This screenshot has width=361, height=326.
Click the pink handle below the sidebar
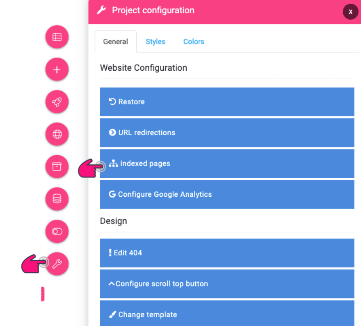pos(43,294)
